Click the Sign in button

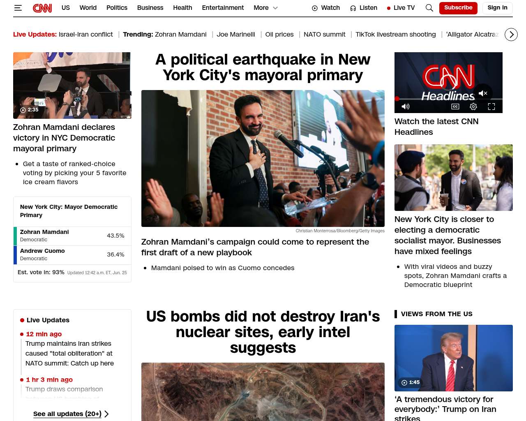(497, 8)
